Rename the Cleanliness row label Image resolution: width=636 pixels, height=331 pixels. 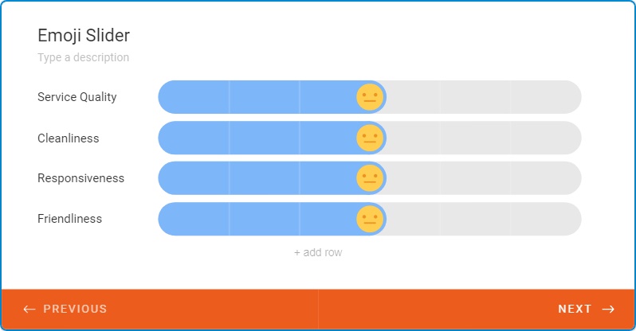pyautogui.click(x=69, y=138)
